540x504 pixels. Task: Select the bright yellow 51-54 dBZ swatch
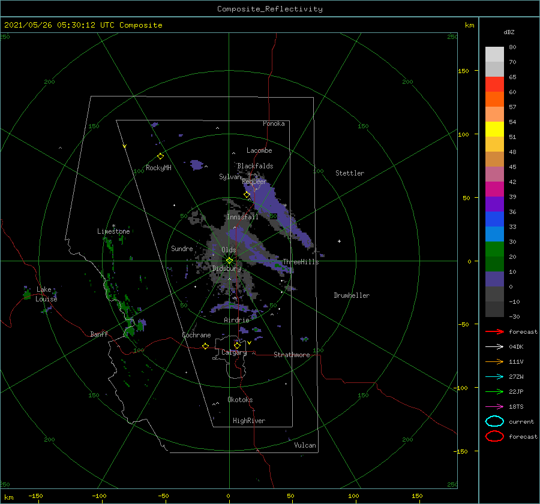tap(494, 129)
